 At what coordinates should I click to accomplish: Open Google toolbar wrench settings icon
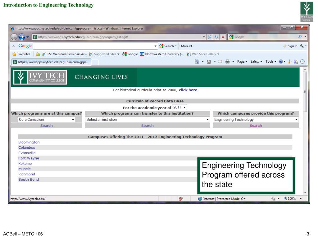point(302,46)
